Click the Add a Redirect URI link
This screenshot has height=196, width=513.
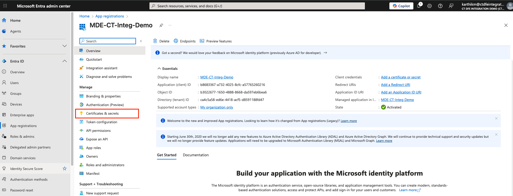point(395,85)
